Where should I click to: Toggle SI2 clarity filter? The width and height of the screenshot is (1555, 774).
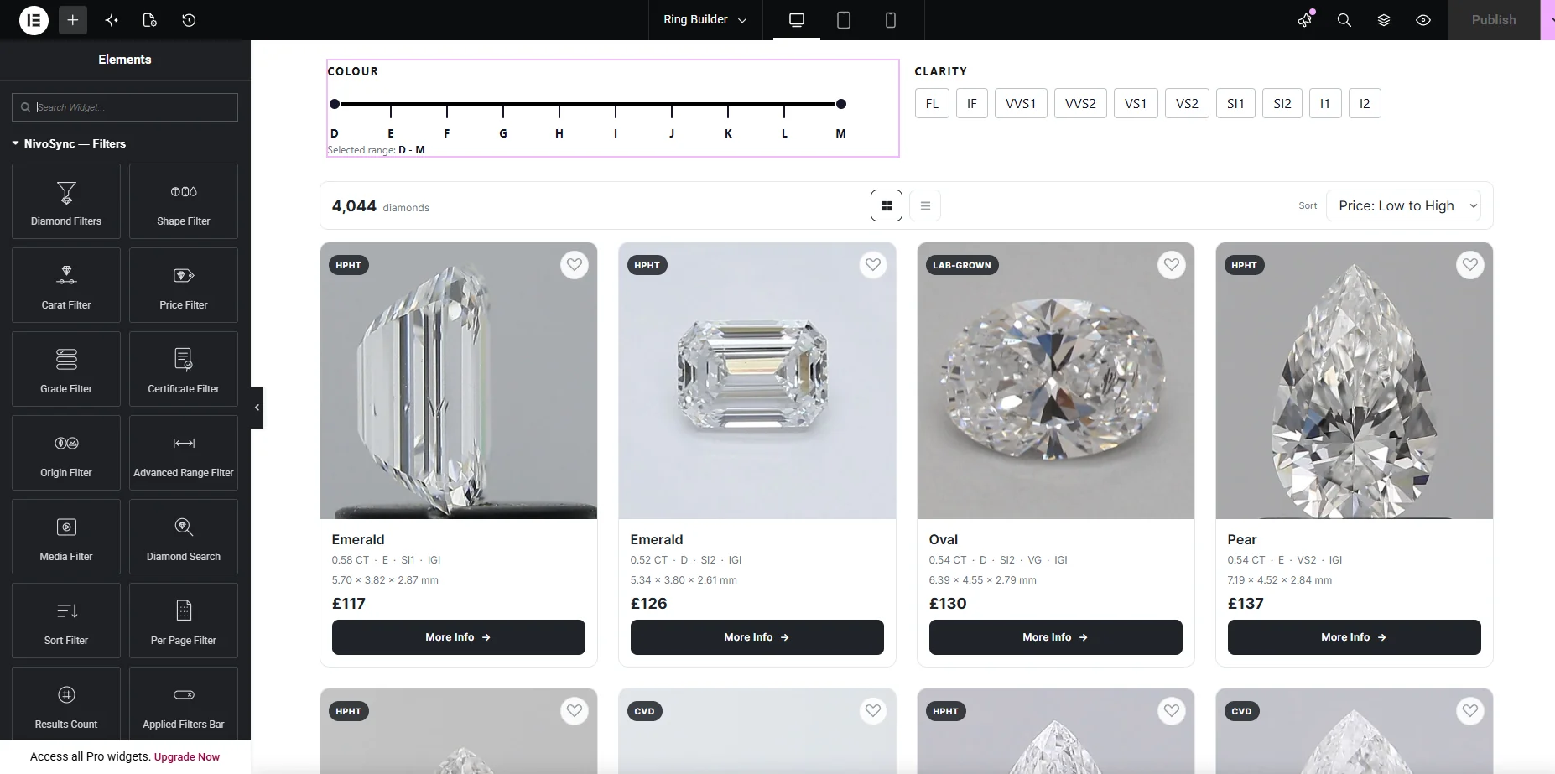pos(1282,104)
